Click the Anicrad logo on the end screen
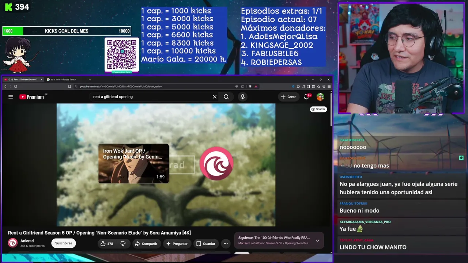This screenshot has height=263, width=468. tap(216, 163)
